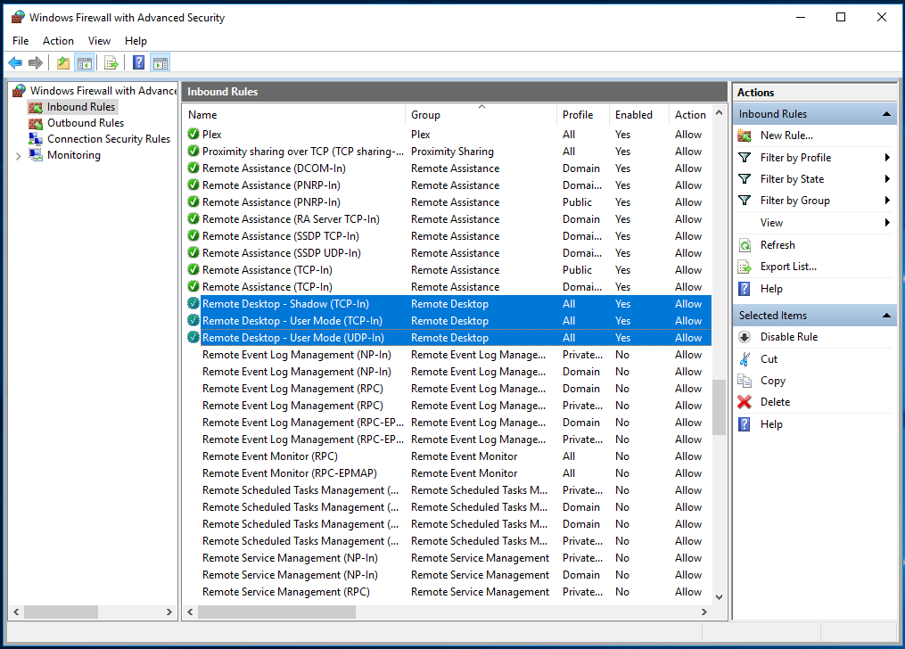Click the rules list horizontal scrollbar thumb

276,612
